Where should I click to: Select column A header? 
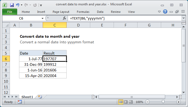coord(15,25)
